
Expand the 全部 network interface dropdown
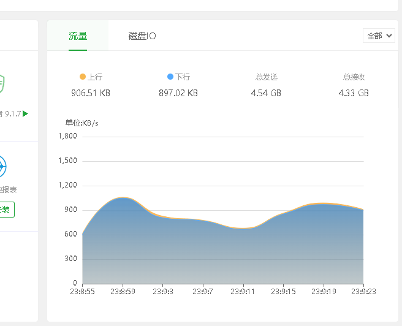coord(379,36)
